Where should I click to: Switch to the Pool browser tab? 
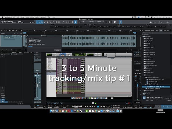(168, 30)
